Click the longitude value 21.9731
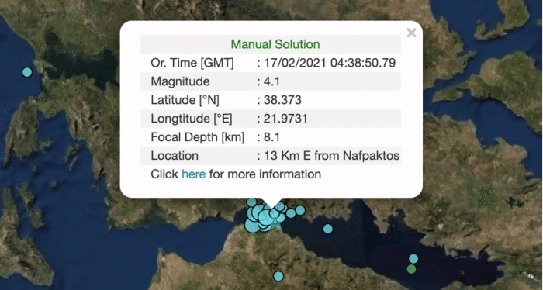 coord(285,119)
